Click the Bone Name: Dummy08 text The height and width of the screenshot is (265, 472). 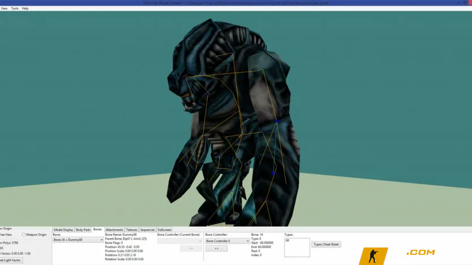[121, 234]
